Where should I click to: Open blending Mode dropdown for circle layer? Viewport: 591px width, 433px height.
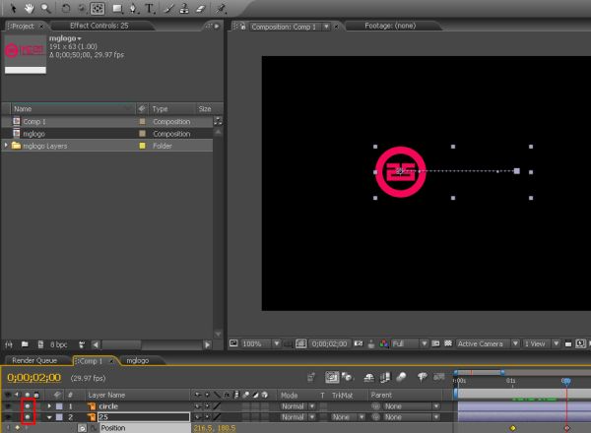[298, 406]
